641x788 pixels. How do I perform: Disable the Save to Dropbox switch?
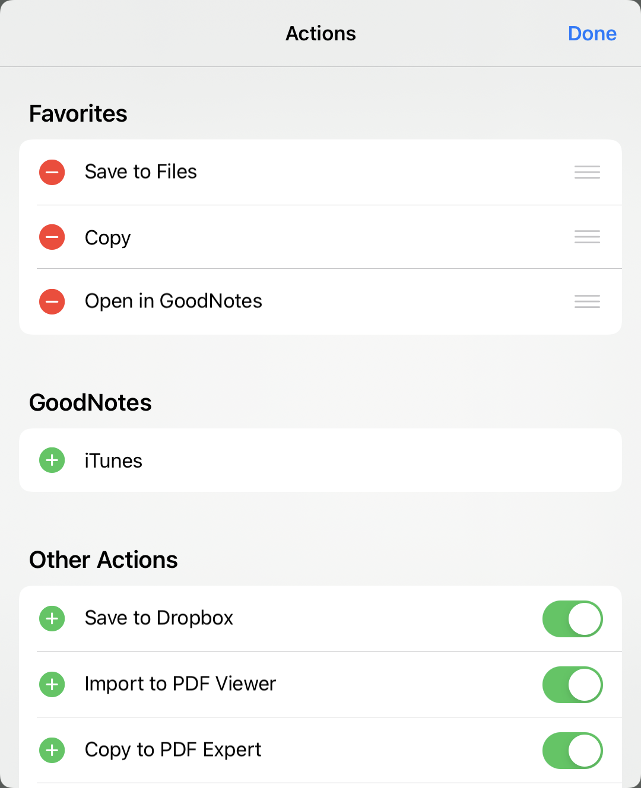tap(572, 619)
